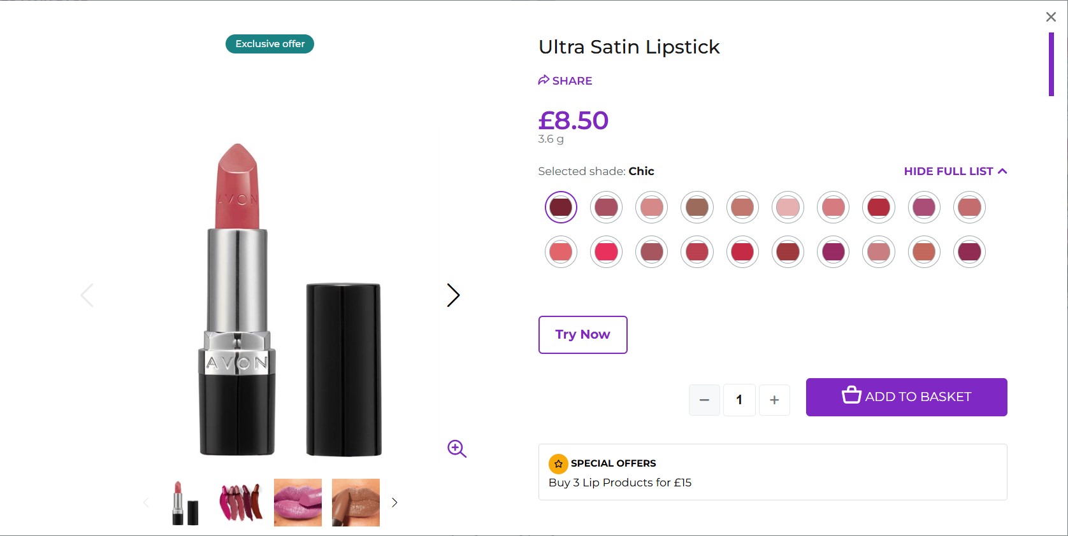Expand more thumbnails with the right chevron
The image size is (1068, 536).
[x=394, y=502]
